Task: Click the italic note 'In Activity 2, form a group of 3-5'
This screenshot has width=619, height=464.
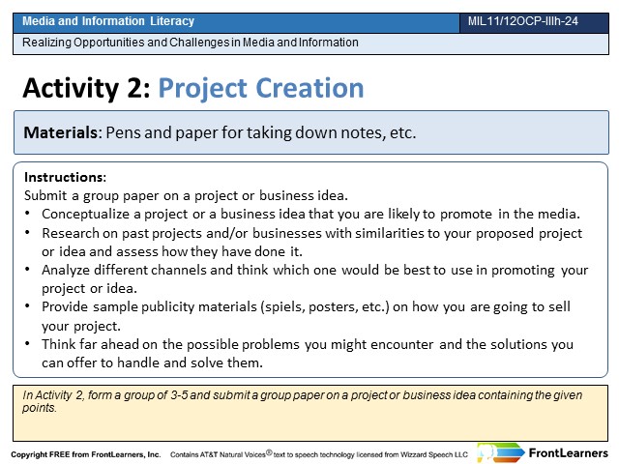Action: (302, 401)
